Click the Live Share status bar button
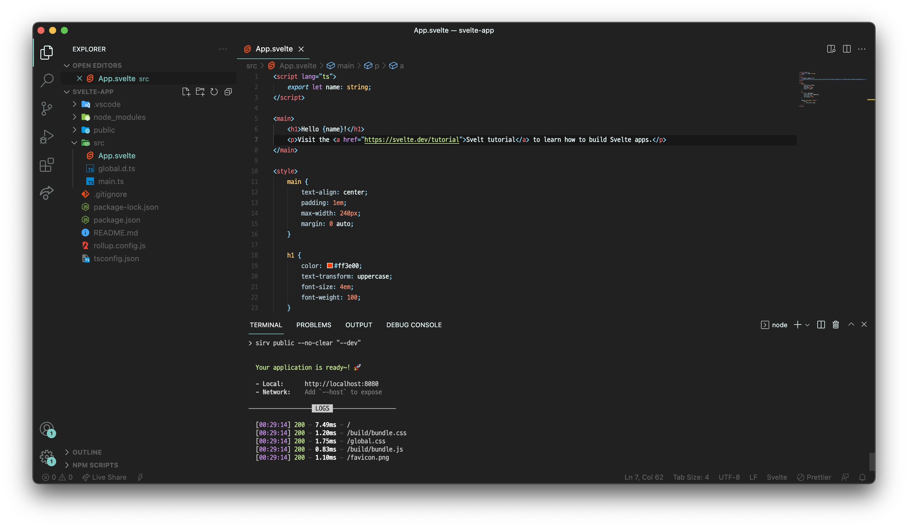Screen dimensions: 908x527 pyautogui.click(x=104, y=477)
